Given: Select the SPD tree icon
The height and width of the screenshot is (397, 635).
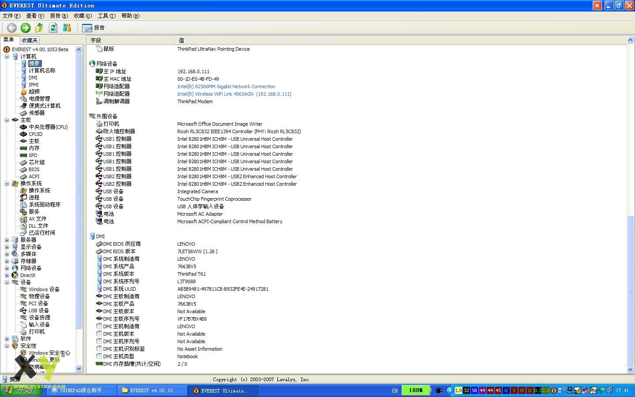Looking at the screenshot, I should pyautogui.click(x=23, y=155).
